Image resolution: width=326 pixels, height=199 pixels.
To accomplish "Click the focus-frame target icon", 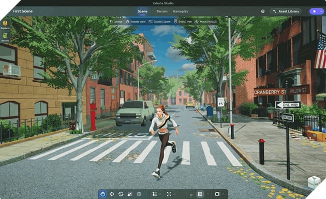I will tap(169, 194).
